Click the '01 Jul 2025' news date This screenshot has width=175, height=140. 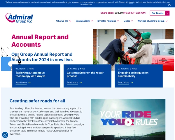pos(72,69)
